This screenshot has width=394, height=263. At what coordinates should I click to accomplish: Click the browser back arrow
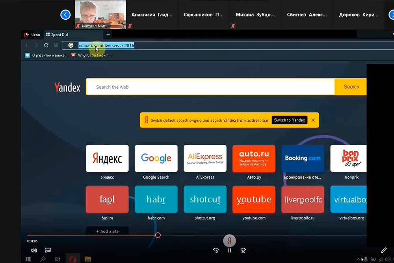27,45
